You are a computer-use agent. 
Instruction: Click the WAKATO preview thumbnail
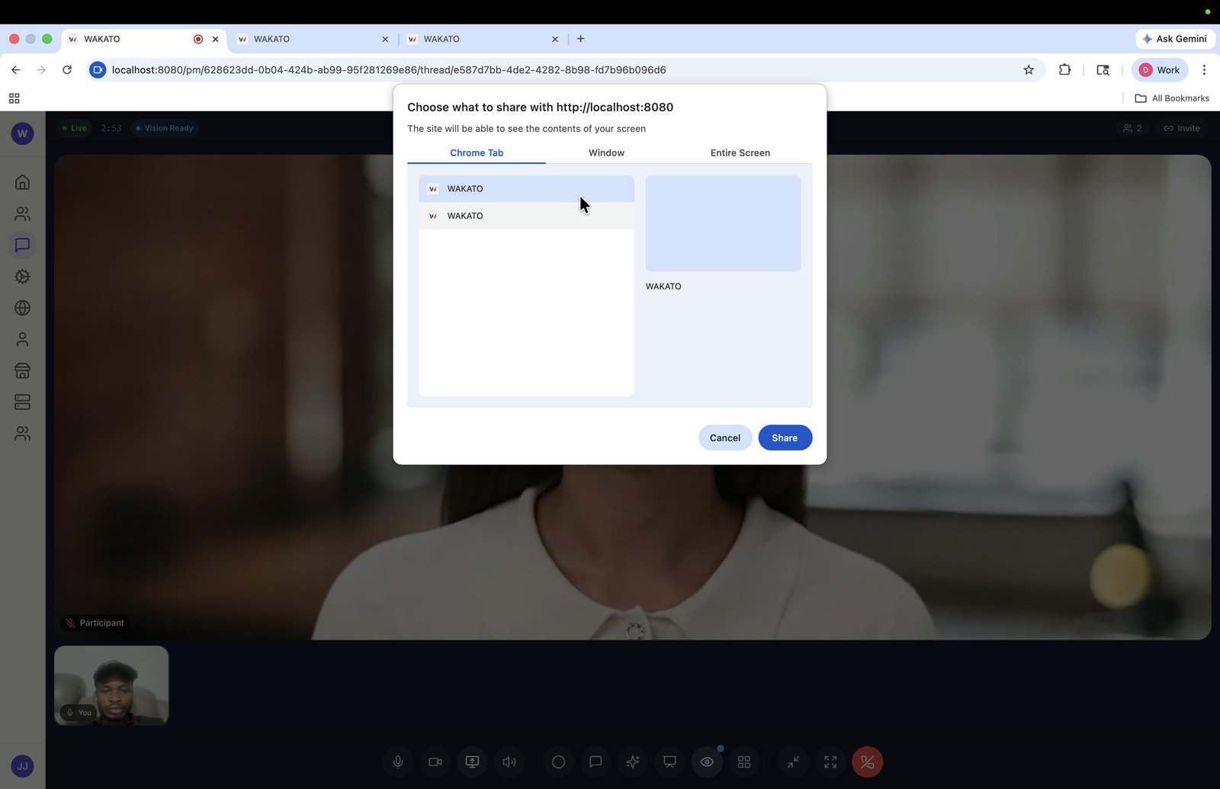click(x=723, y=223)
